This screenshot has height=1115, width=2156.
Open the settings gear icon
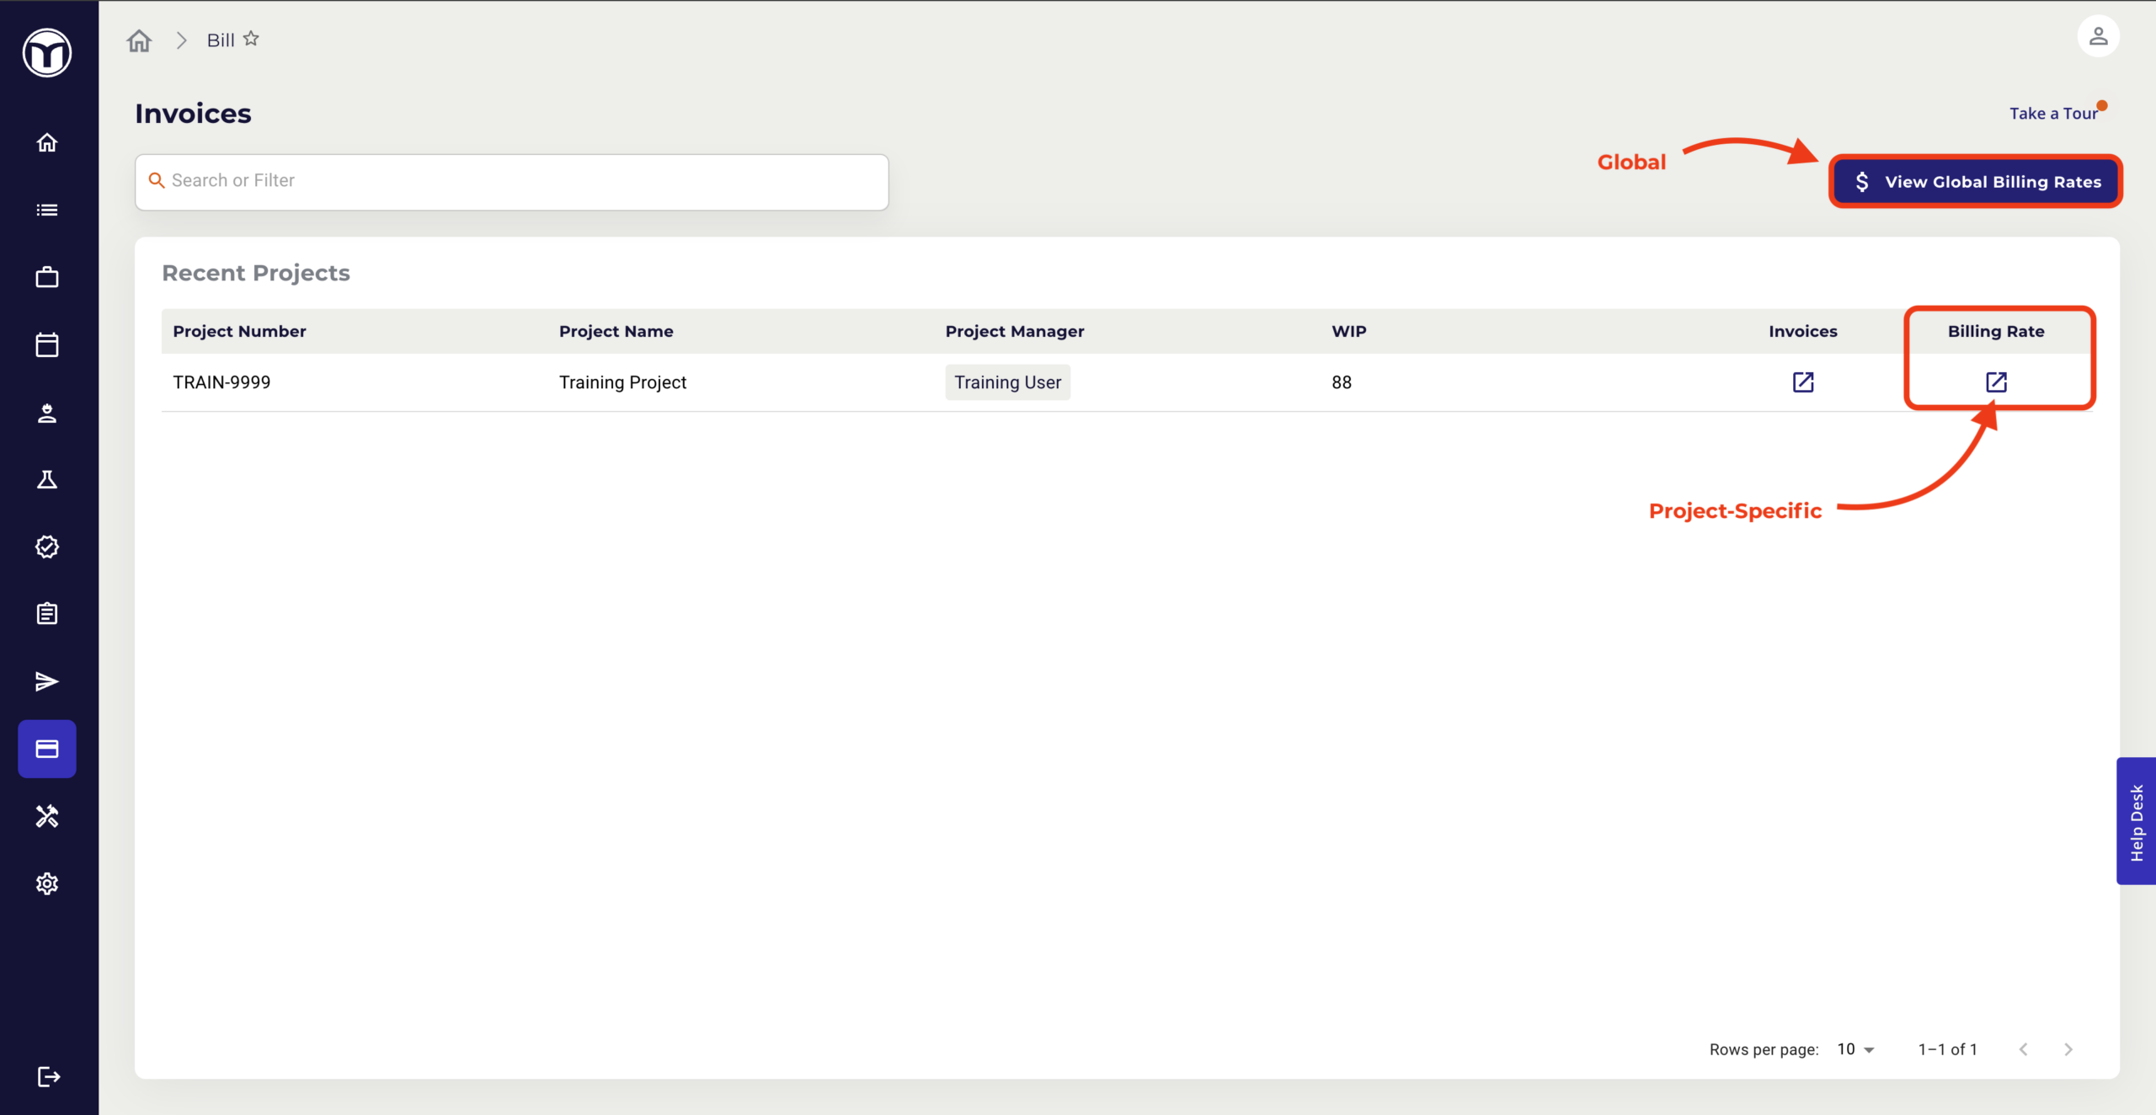coord(47,883)
